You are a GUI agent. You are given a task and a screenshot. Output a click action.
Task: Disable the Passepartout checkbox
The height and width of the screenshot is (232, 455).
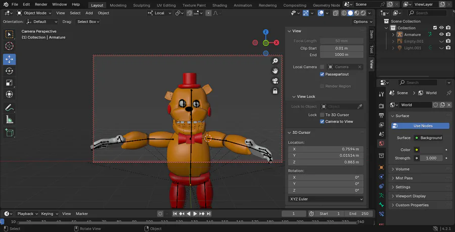point(322,74)
